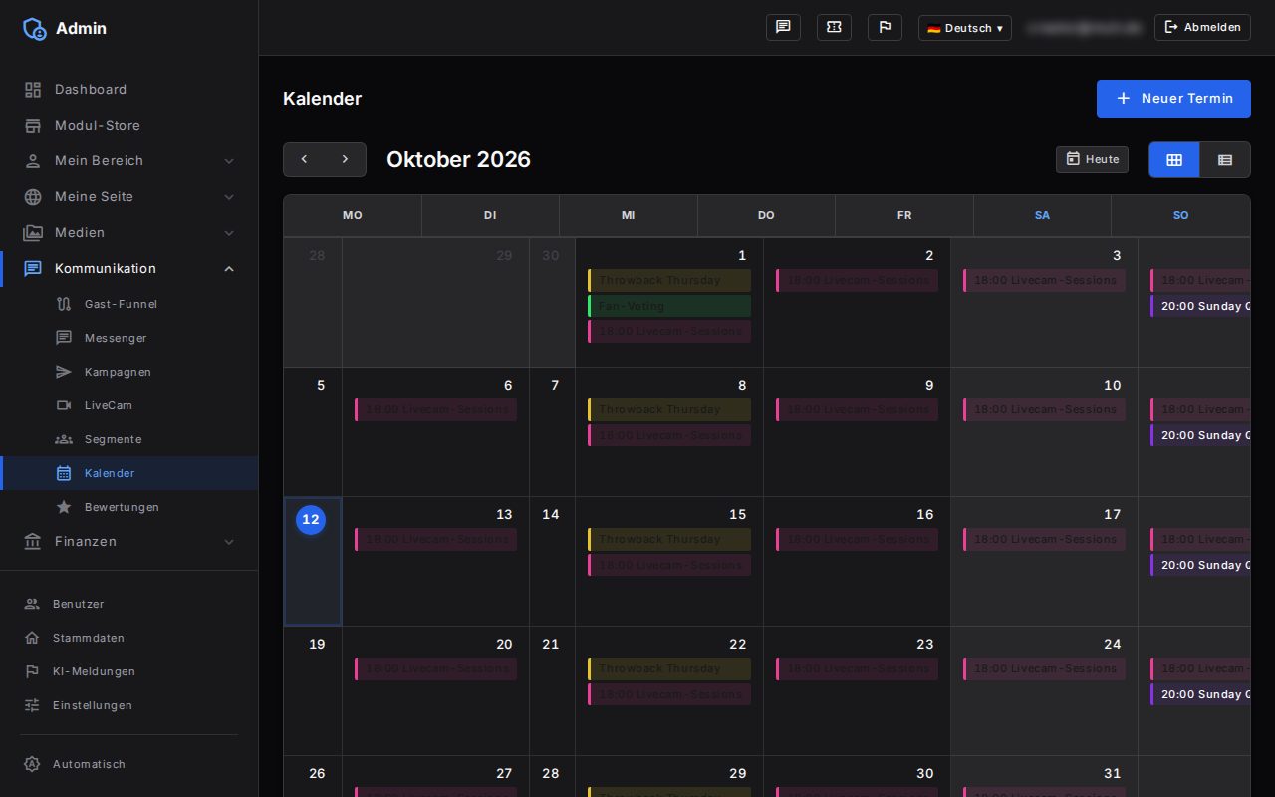Viewport: 1275px width, 797px height.
Task: Switch to list view
Action: click(x=1225, y=159)
